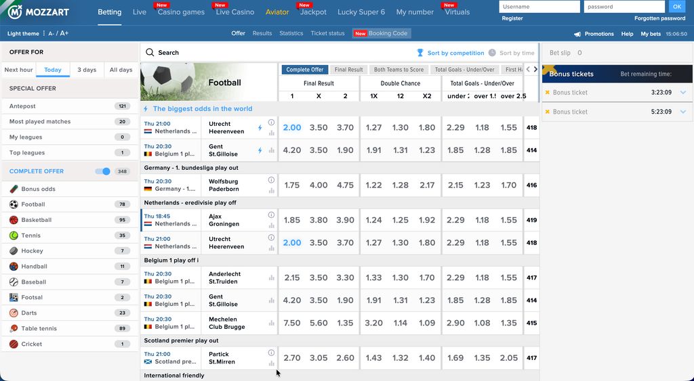Click the OK login button
The width and height of the screenshot is (694, 381).
(x=677, y=7)
